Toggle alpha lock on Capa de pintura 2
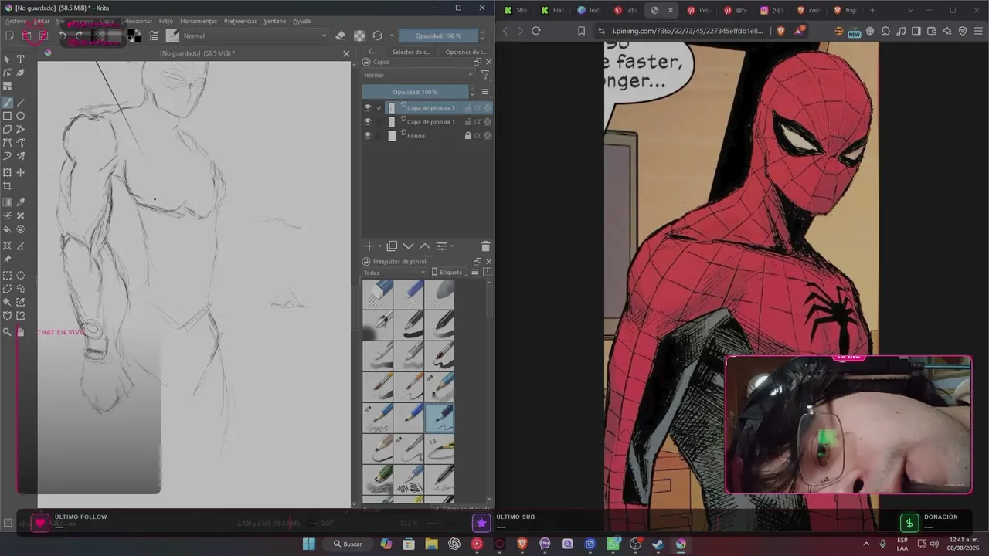Image resolution: width=989 pixels, height=556 pixels. click(x=488, y=108)
